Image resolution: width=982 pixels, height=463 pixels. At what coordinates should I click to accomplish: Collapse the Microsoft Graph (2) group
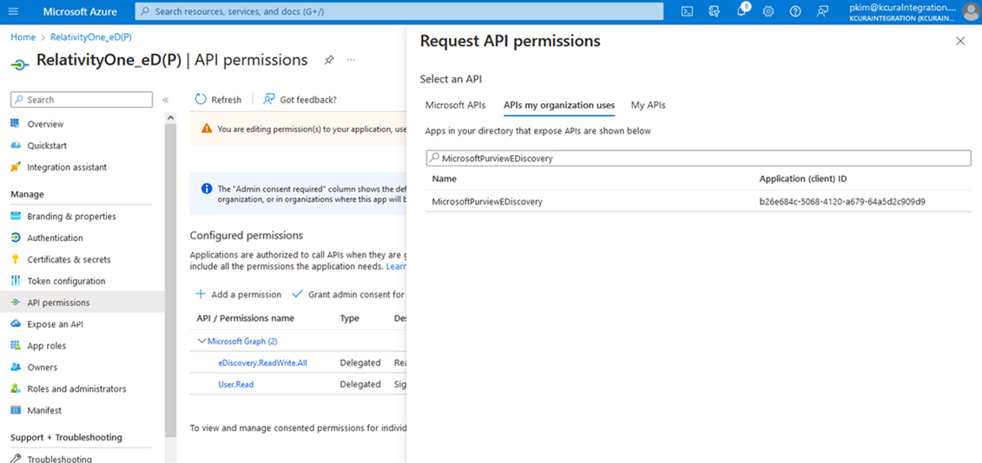pos(201,341)
